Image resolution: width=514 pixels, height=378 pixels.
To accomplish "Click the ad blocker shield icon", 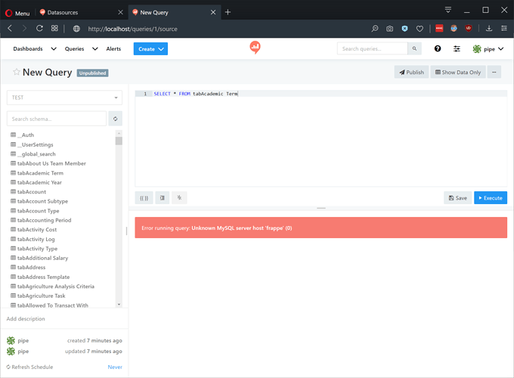I will pyautogui.click(x=405, y=29).
